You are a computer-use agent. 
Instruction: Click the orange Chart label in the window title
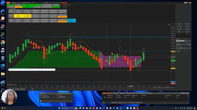pos(8,3)
